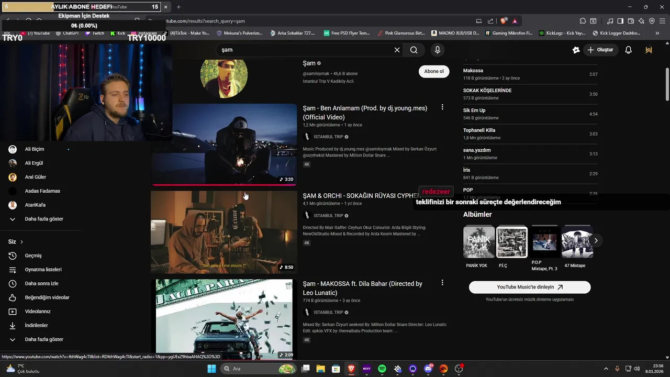Viewport: 670px width, 377px height.
Task: Open the ChatGPT bookmark
Action: tap(66, 33)
